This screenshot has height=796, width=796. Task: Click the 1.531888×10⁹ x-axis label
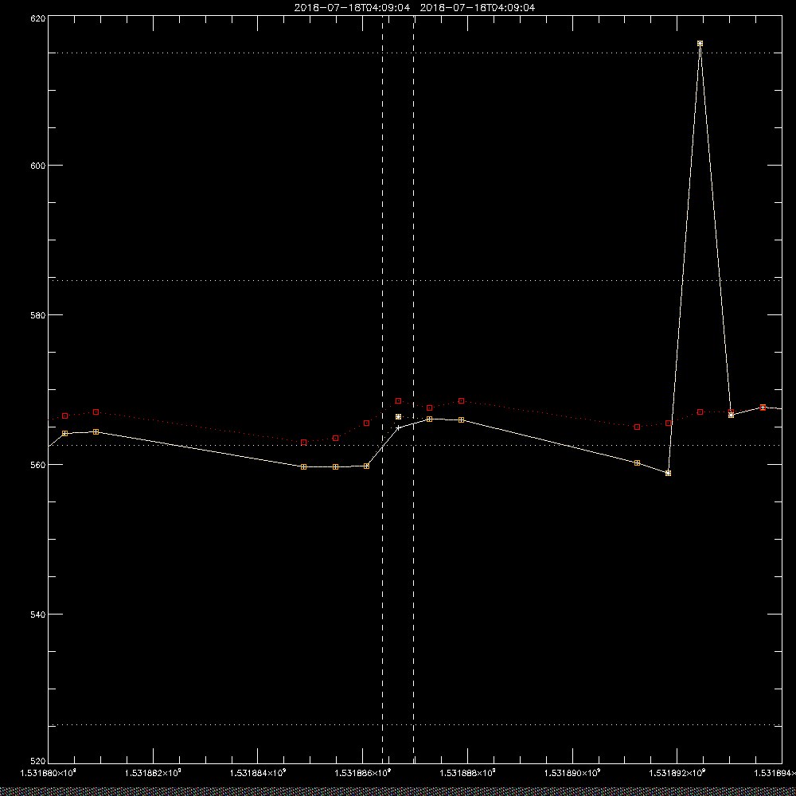[468, 773]
